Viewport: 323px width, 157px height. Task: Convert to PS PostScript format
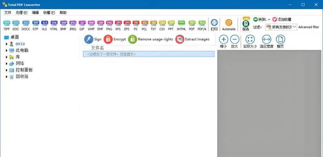click(135, 25)
